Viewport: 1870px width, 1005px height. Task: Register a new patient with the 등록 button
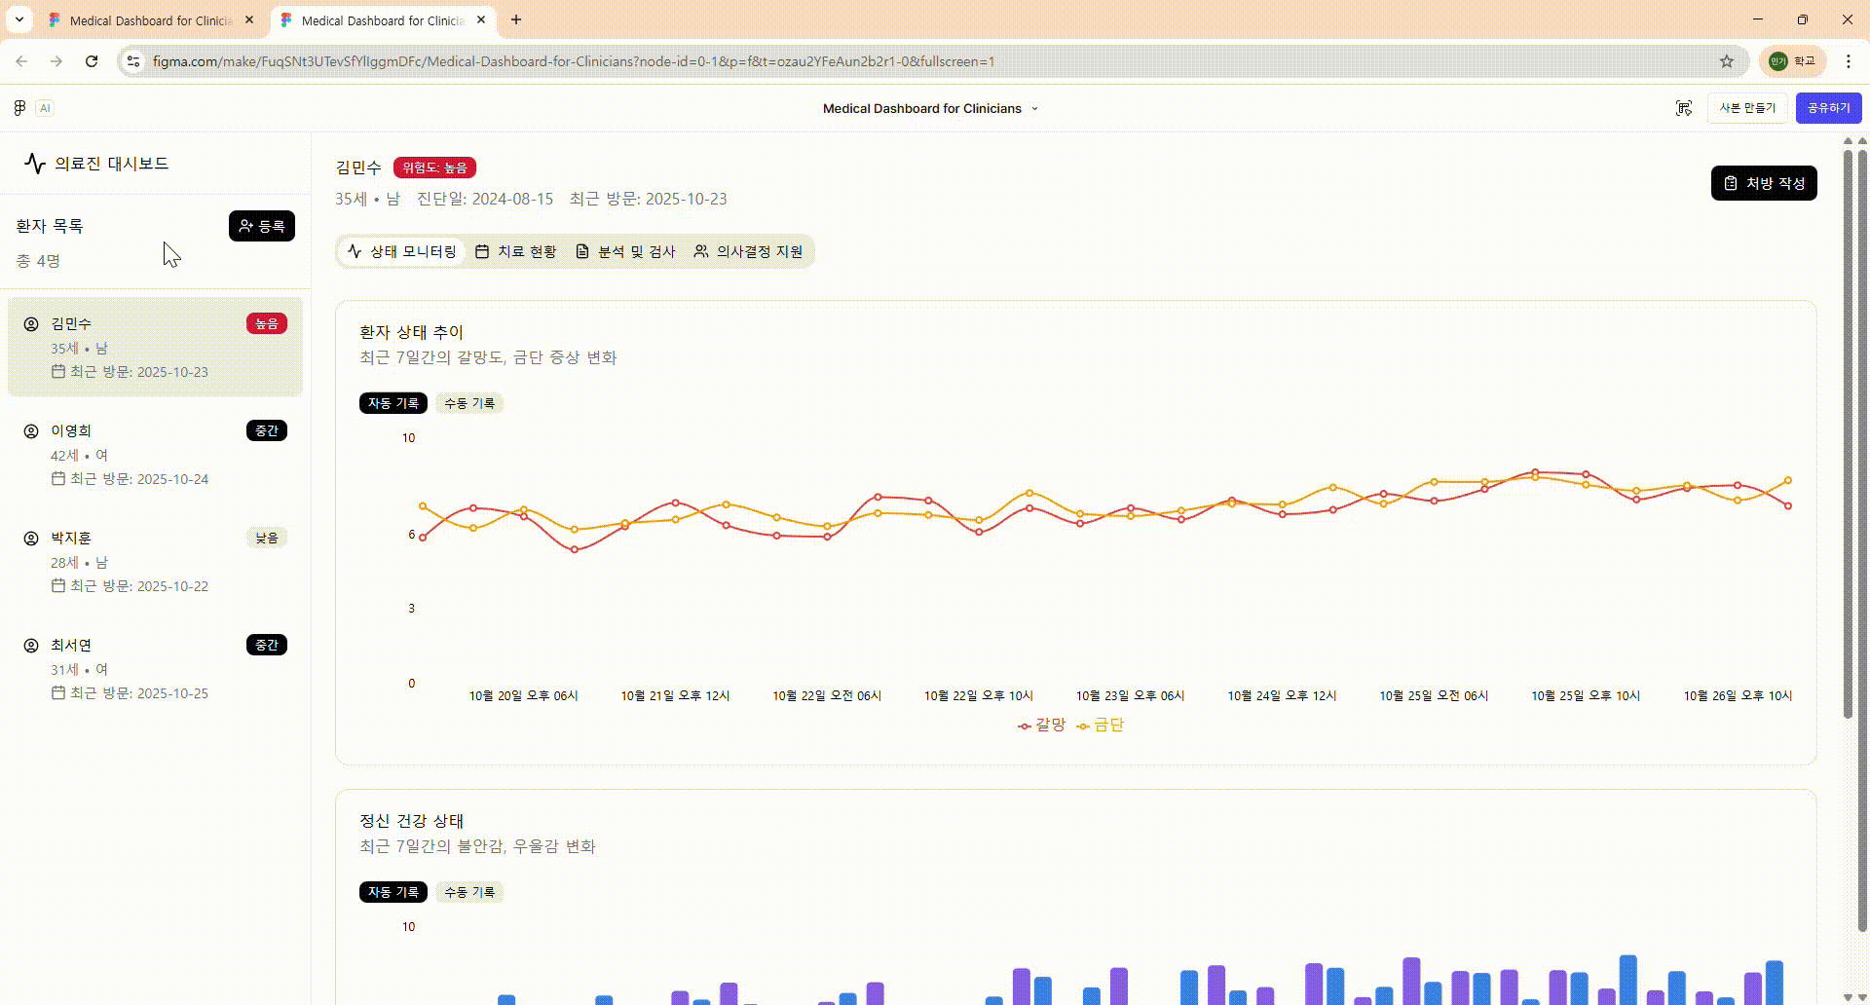coord(261,226)
